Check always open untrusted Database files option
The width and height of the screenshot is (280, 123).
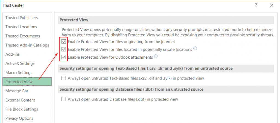[x=63, y=99]
